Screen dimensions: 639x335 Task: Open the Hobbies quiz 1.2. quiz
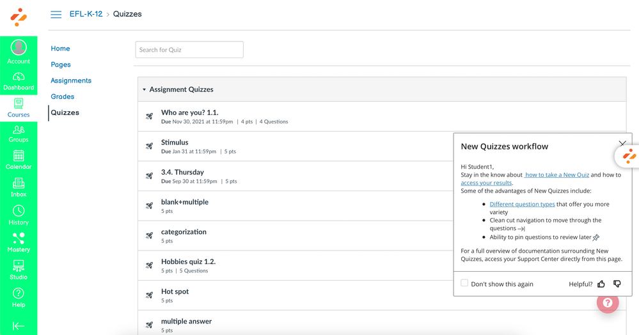pyautogui.click(x=188, y=261)
